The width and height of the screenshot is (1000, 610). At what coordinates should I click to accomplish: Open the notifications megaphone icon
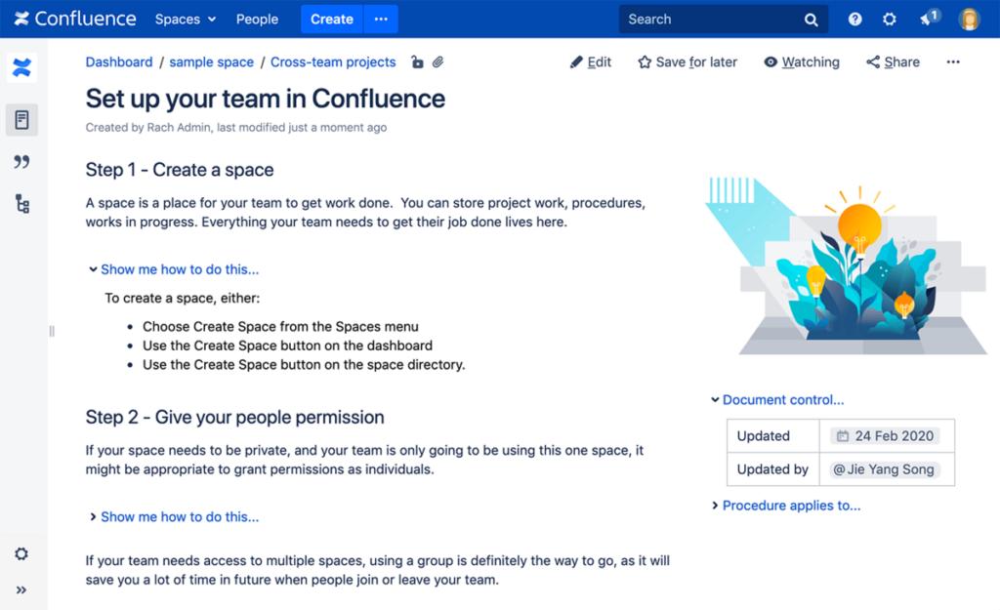928,20
